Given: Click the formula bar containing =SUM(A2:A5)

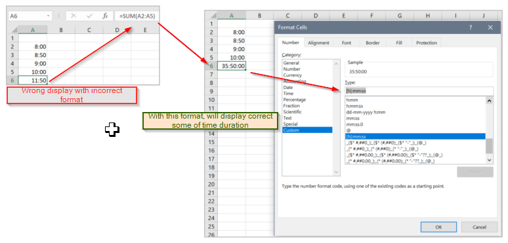Looking at the screenshot, I should (137, 16).
